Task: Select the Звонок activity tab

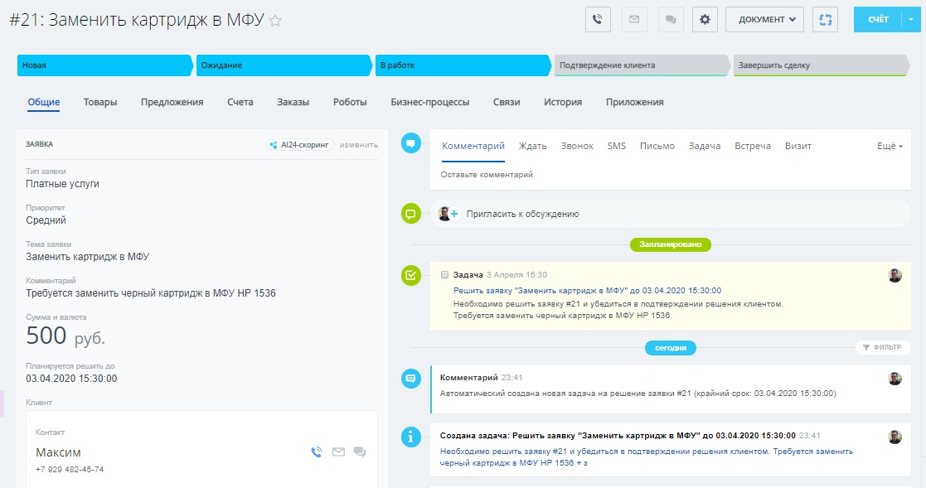Action: (x=577, y=146)
